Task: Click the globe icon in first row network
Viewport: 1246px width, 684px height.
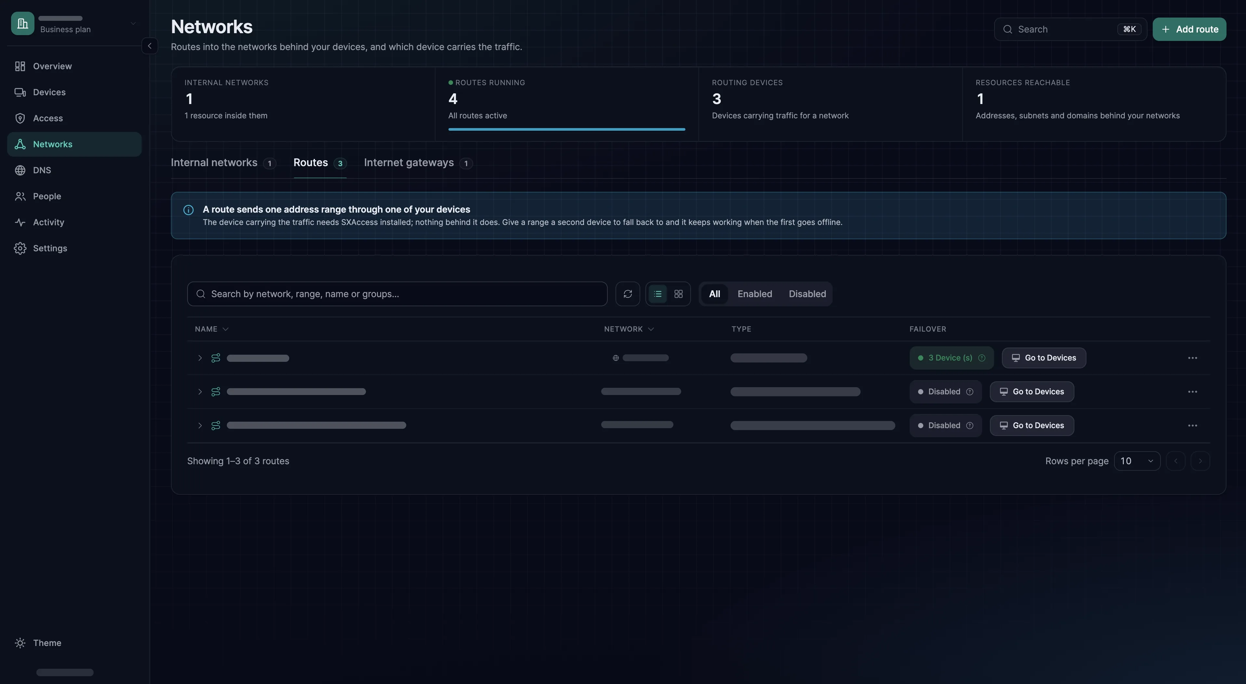Action: pyautogui.click(x=616, y=359)
